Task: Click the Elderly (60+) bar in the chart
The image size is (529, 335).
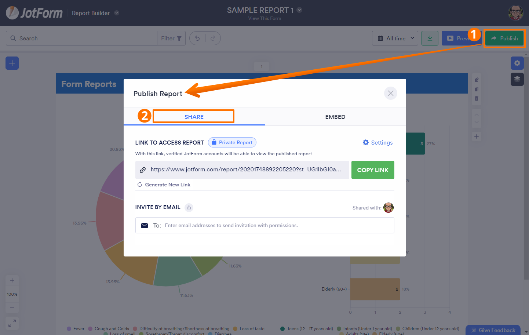Action: point(375,289)
